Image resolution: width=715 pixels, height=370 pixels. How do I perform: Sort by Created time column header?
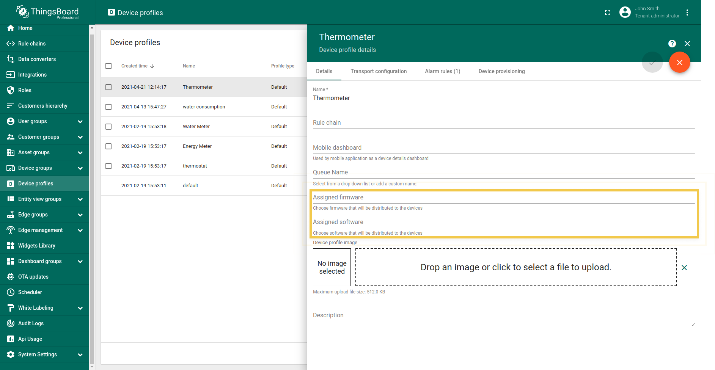[x=138, y=66]
